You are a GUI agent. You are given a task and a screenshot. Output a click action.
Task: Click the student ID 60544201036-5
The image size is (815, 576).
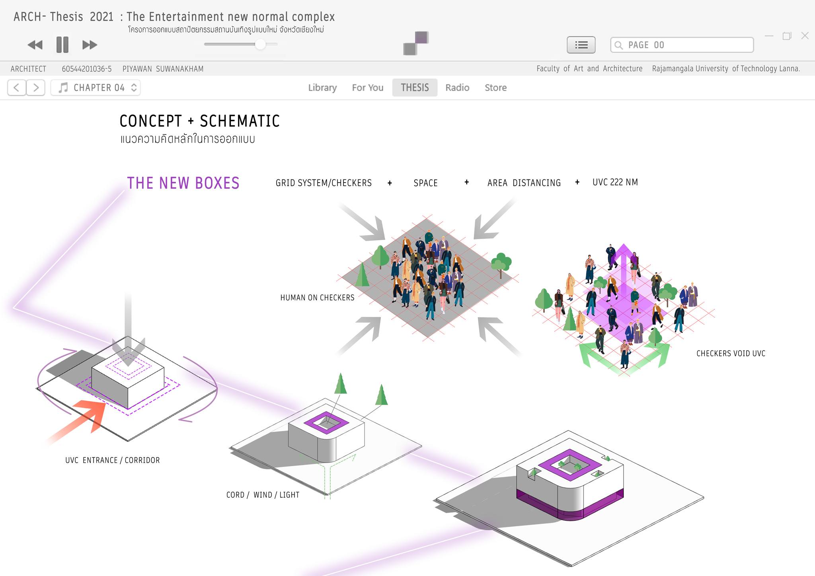point(87,69)
